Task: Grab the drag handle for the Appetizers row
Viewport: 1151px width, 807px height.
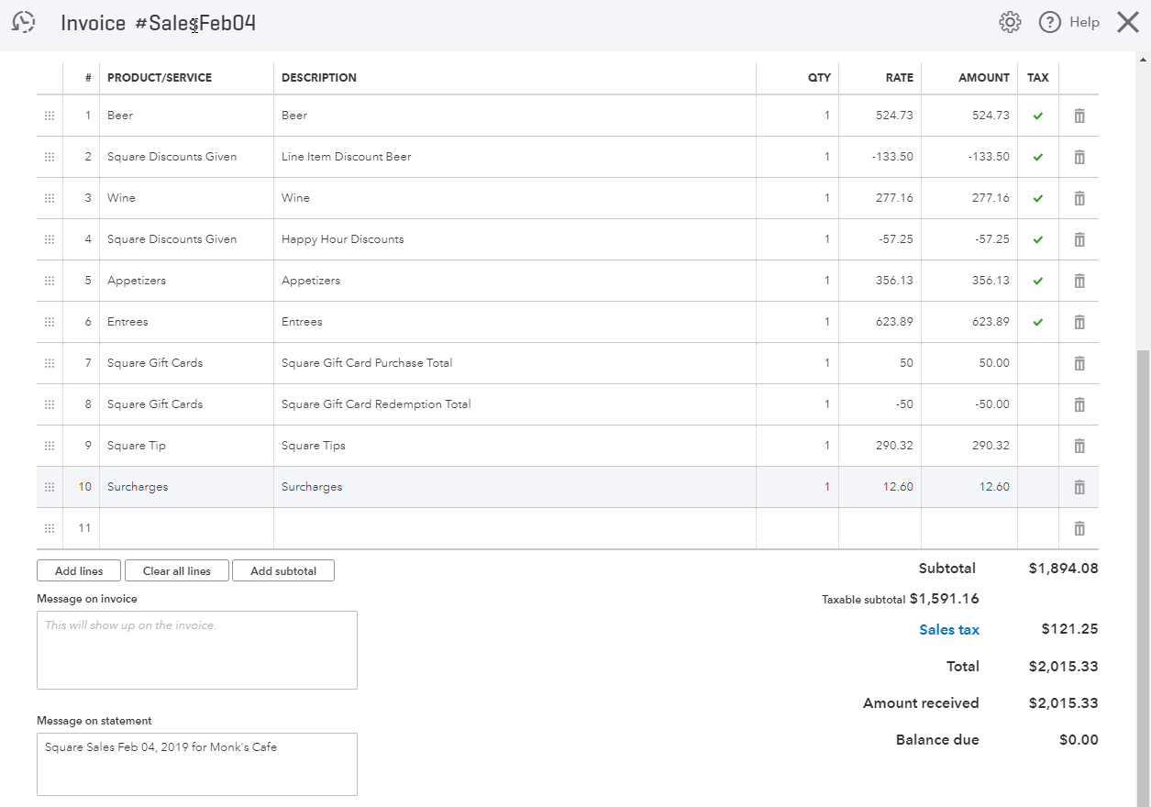Action: click(x=50, y=281)
